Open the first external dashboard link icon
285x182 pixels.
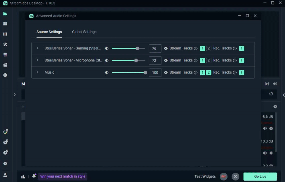[5, 132]
